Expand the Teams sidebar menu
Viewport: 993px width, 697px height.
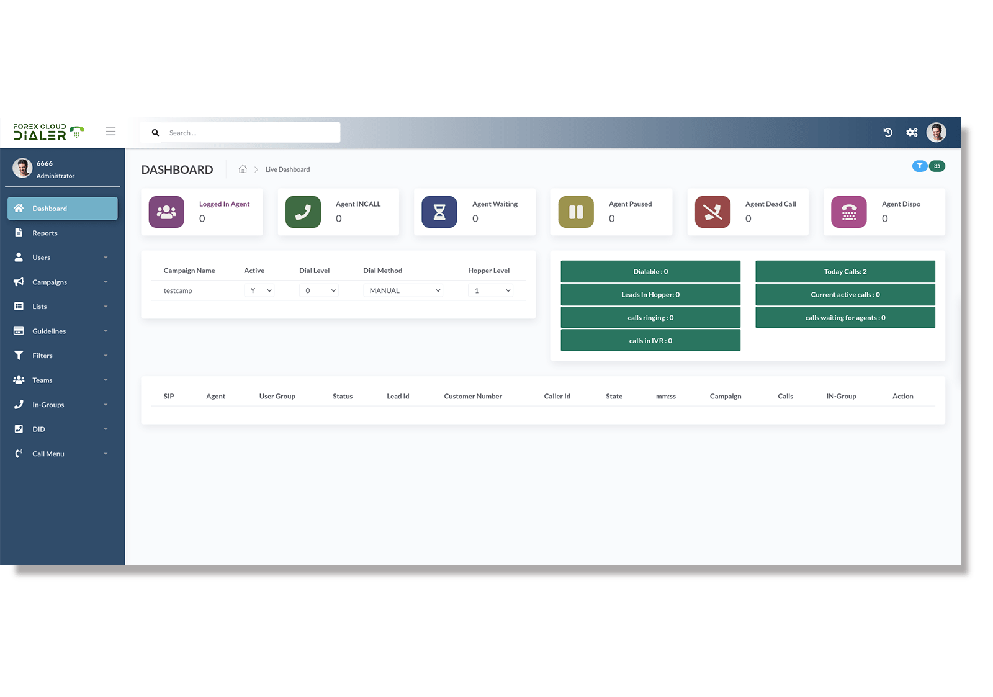42,380
